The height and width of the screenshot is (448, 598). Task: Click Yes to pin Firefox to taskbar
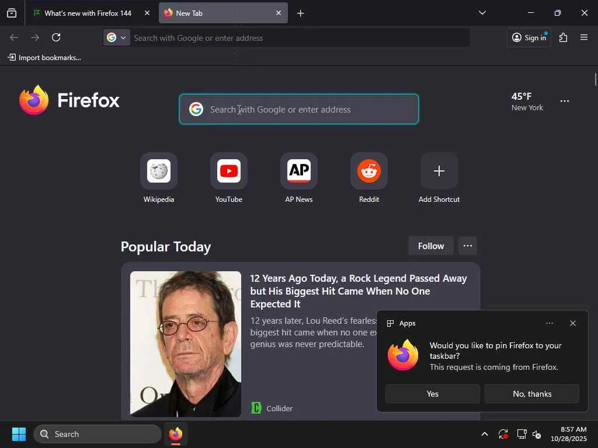pos(433,394)
